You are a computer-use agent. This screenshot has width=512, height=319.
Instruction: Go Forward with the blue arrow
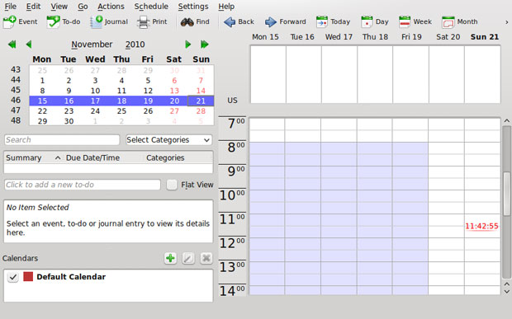pos(285,21)
